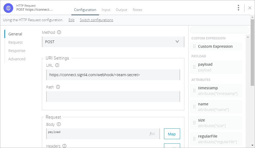Open the three-dot more options menu
255x148 pixels.
coord(238,8)
